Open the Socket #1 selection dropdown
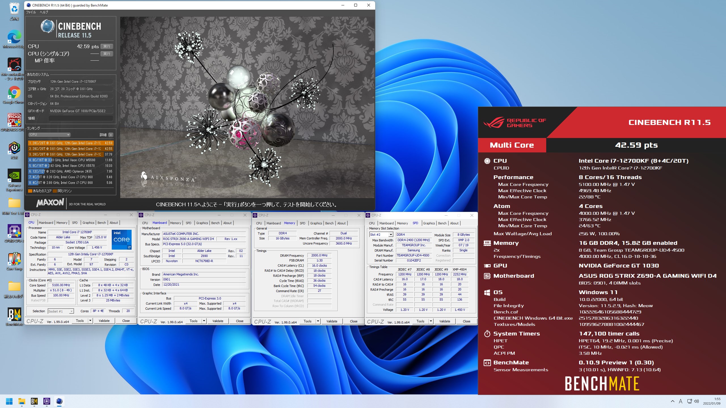Viewport: 726px width, 408px height. [61, 311]
